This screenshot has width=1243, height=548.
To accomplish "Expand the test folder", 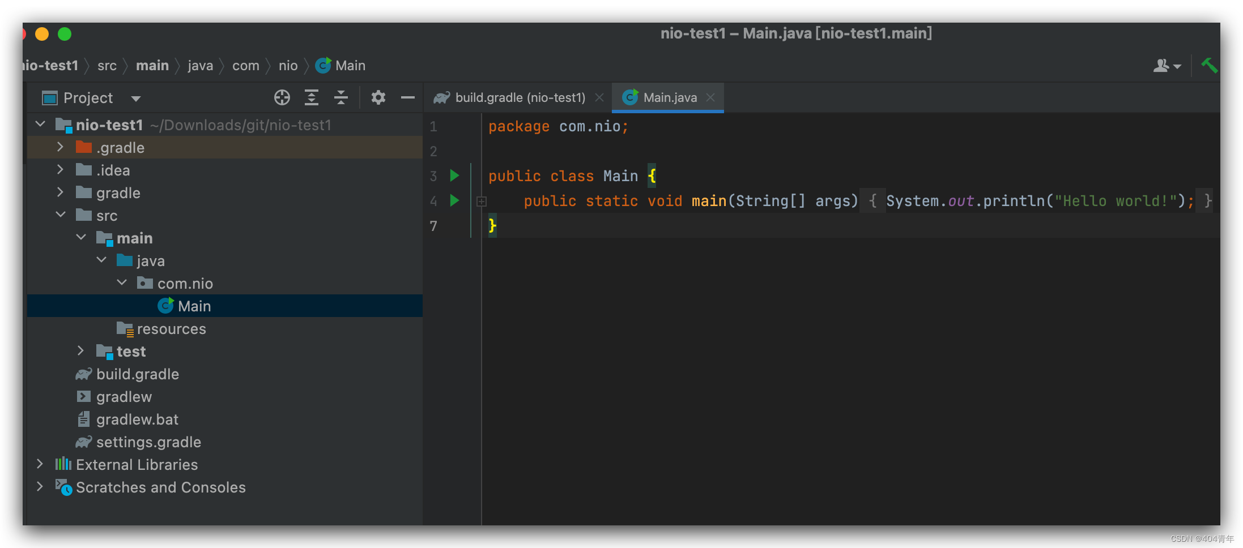I will (80, 351).
